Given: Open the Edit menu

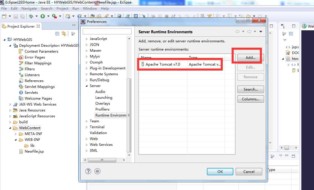Looking at the screenshot, I should [14, 9].
